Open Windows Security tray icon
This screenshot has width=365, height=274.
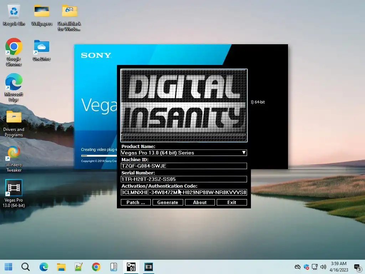tap(306, 267)
